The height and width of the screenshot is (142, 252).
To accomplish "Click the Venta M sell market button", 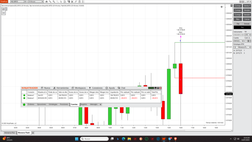I will click(247, 6).
